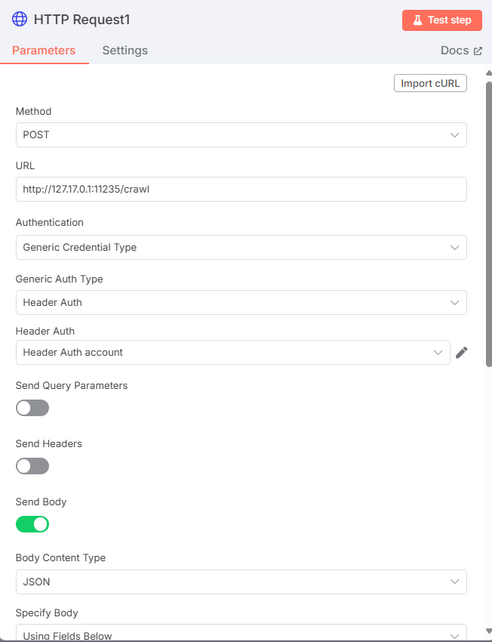The width and height of the screenshot is (492, 642).
Task: Expand the Header Auth account selector
Action: pos(232,353)
